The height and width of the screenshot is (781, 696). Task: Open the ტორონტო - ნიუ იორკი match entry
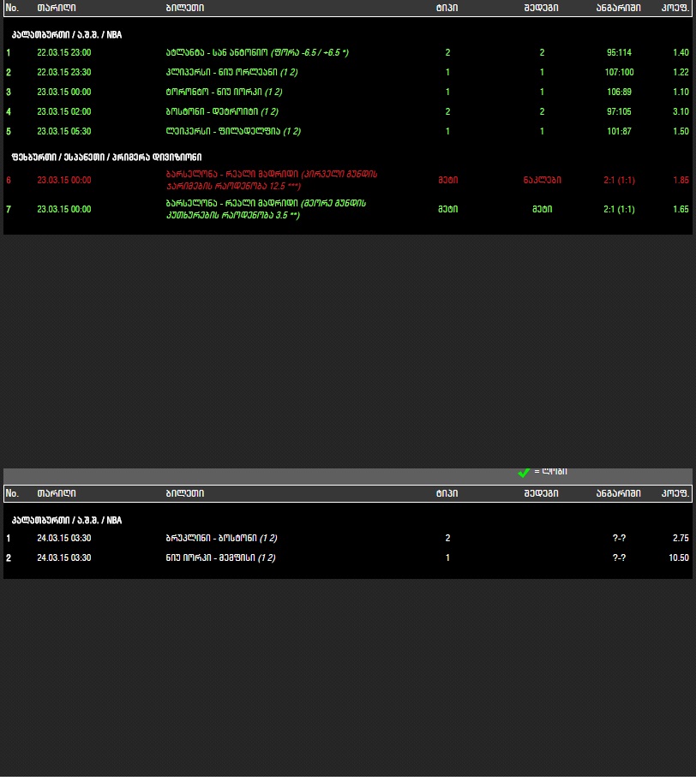click(347, 92)
